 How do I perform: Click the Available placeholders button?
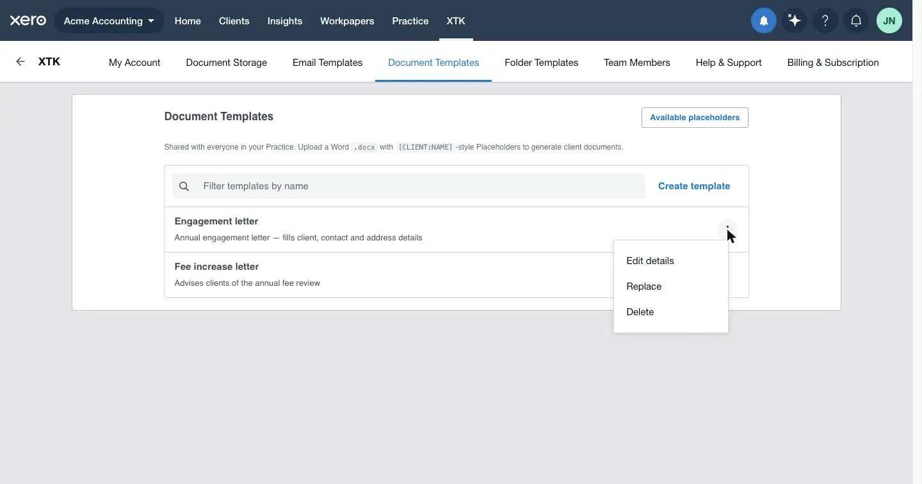(695, 118)
